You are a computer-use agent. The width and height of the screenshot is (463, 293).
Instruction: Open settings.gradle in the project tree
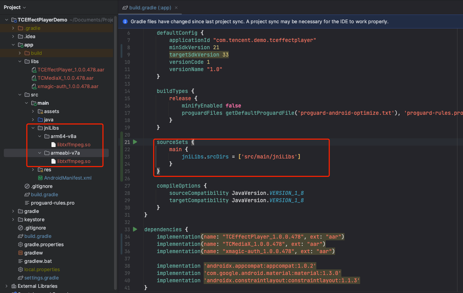tap(41, 278)
